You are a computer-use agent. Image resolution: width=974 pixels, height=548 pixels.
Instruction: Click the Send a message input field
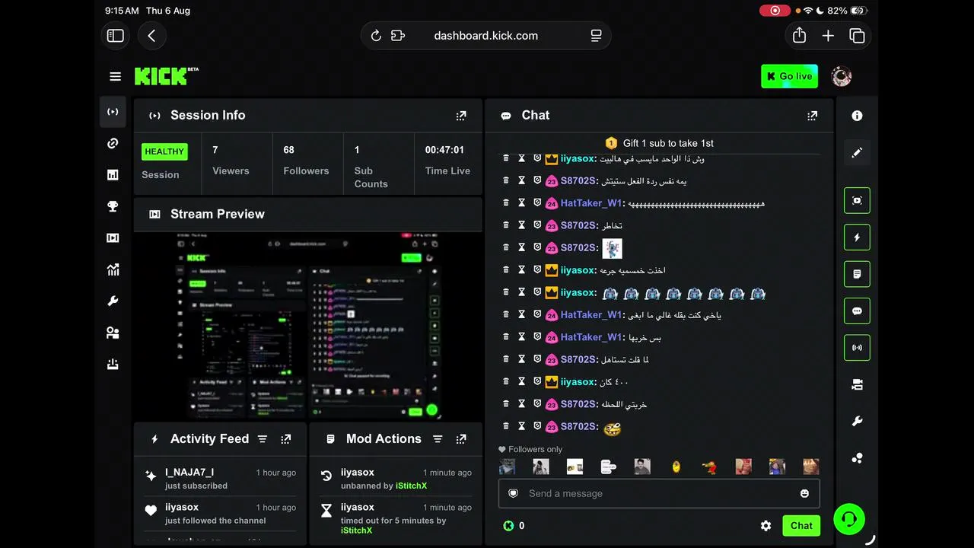[659, 493]
